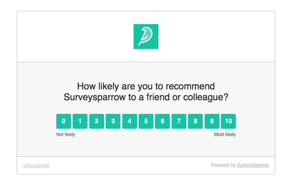Select rating 9 on the scale
The image size is (292, 185).
(x=212, y=121)
